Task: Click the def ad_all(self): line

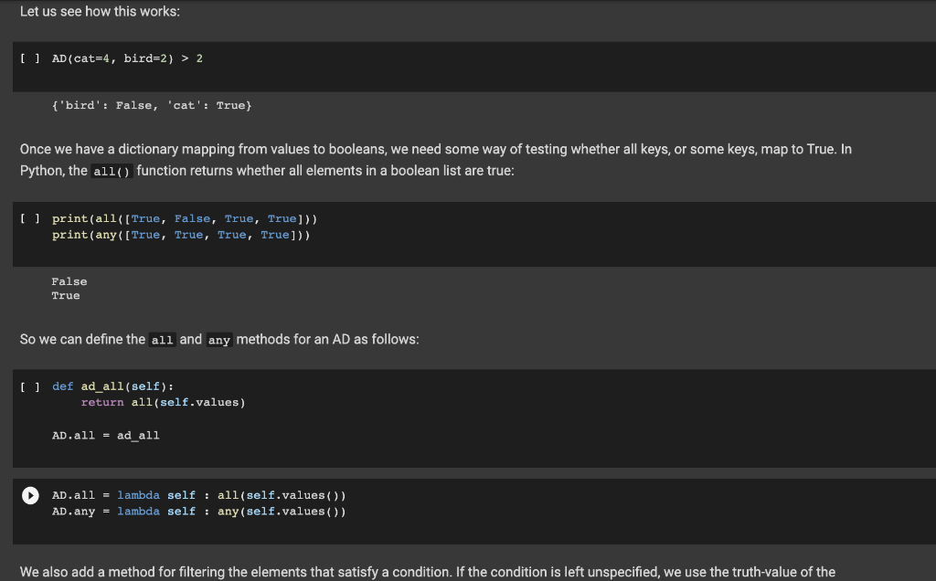Action: (112, 386)
